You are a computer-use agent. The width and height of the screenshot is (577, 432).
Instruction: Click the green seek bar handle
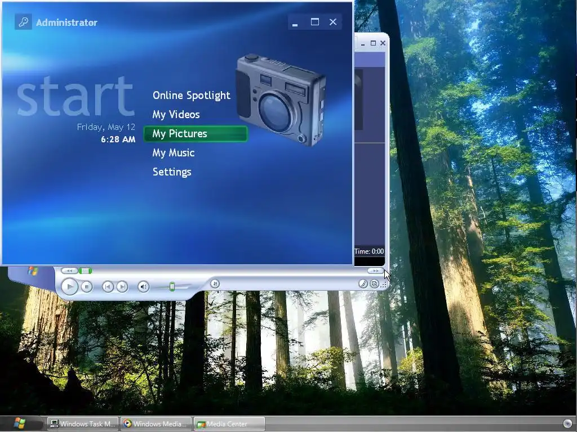pyautogui.click(x=86, y=271)
